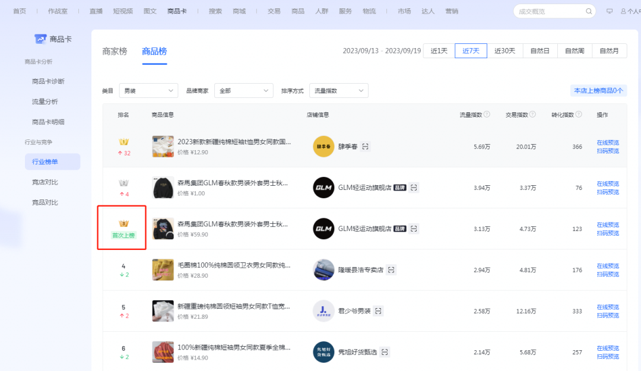Open the monitor/display icon near 个人中心
The image size is (641, 371).
click(609, 10)
